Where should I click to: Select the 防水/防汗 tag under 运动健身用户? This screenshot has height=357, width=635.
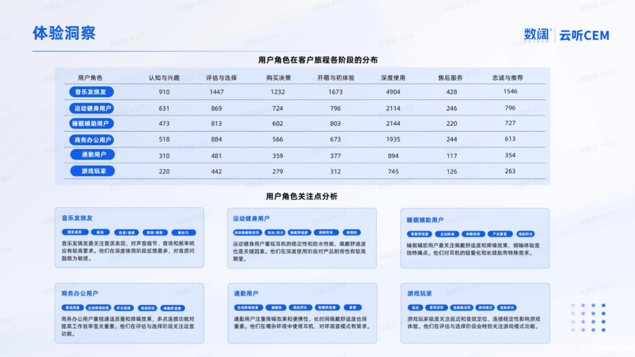pyautogui.click(x=275, y=233)
